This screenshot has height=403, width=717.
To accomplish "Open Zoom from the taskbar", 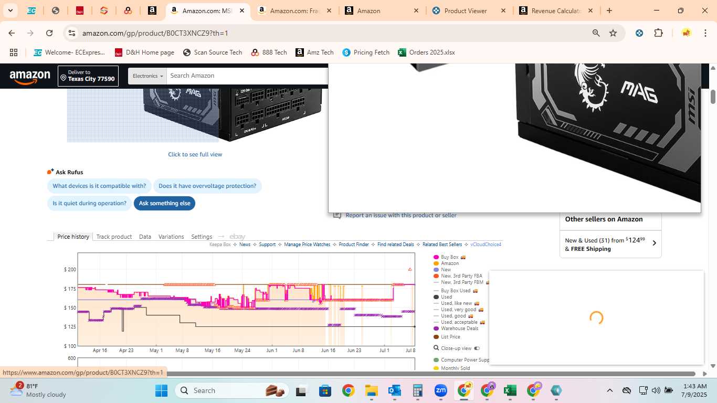I will coord(441,390).
